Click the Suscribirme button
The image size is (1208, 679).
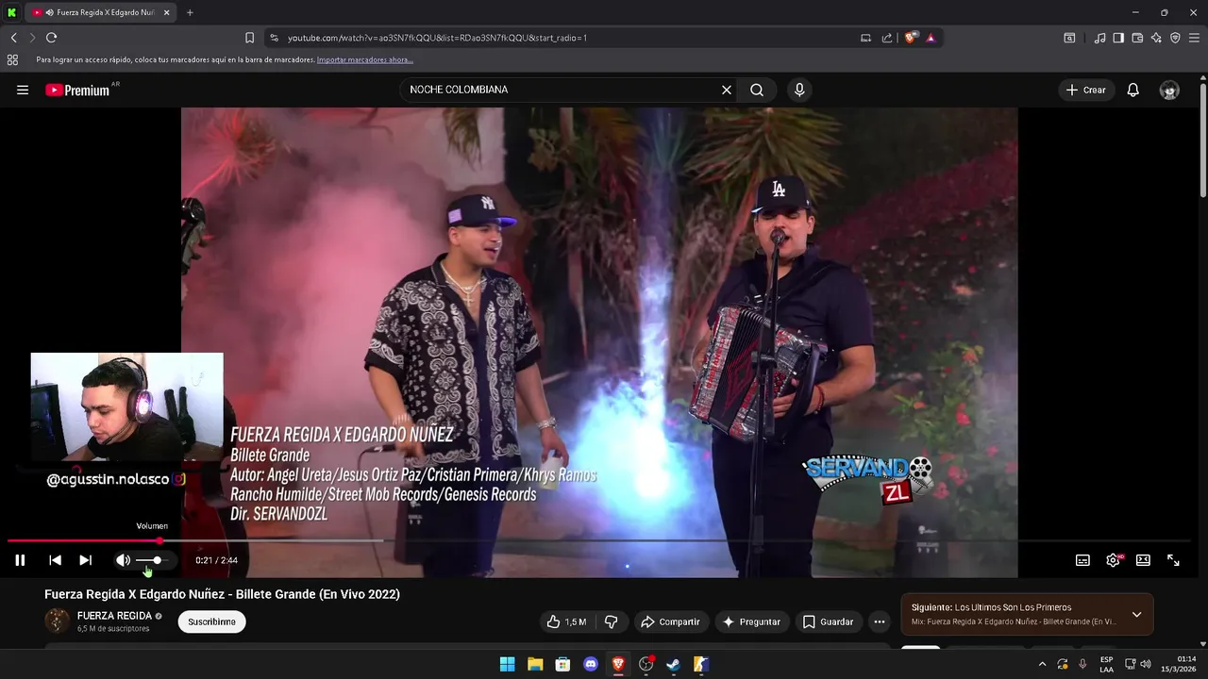pos(211,621)
